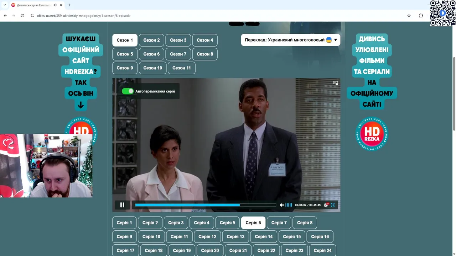This screenshot has width=456, height=256.
Task: Play Серія 9
Action: pos(124,236)
